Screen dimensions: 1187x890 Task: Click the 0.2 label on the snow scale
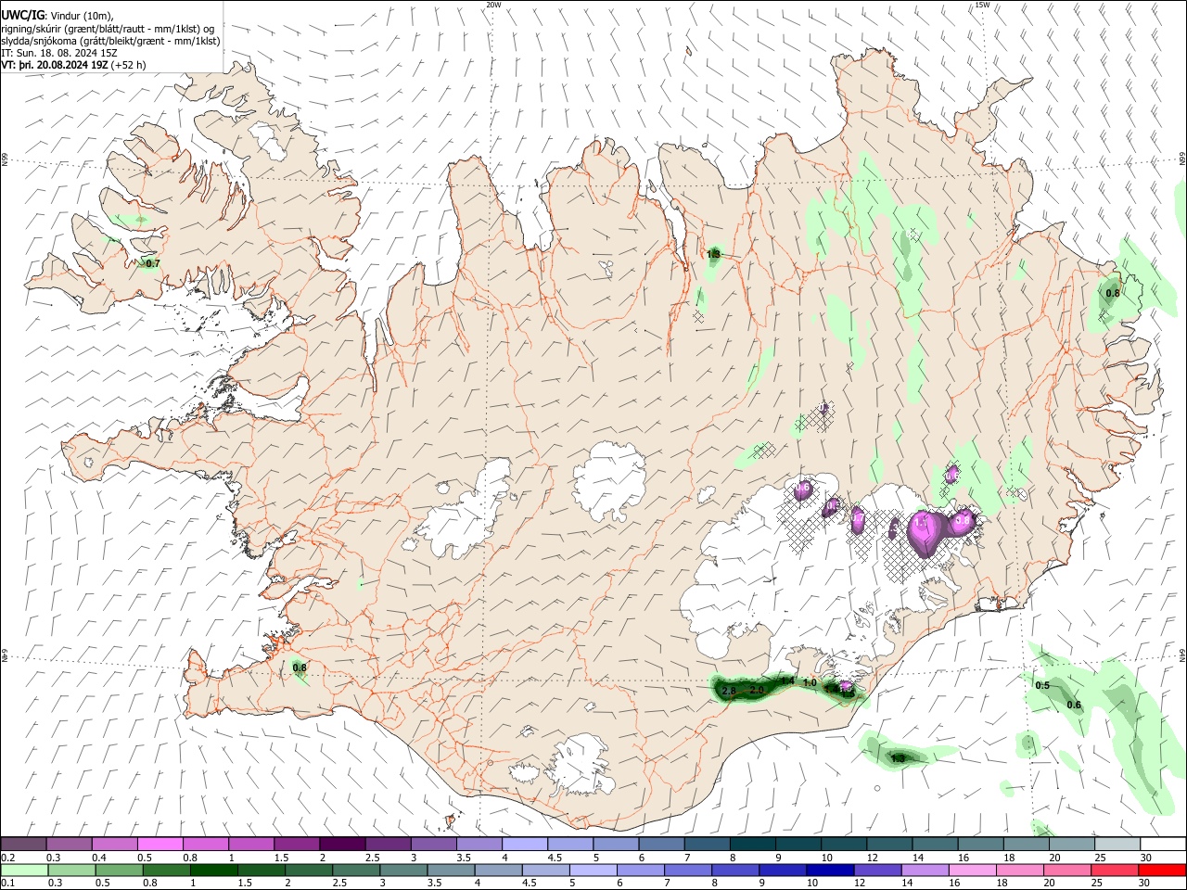[8, 858]
